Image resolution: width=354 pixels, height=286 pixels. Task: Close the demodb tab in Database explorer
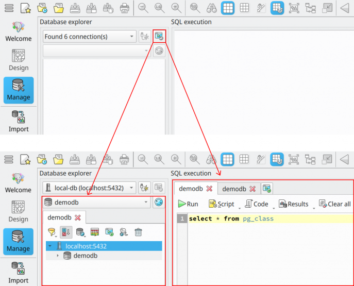pos(78,217)
